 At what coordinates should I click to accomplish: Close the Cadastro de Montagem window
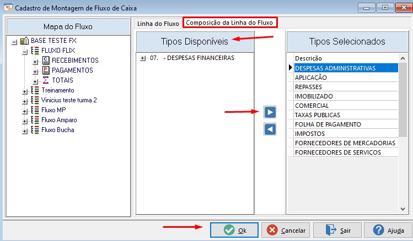coord(404,8)
